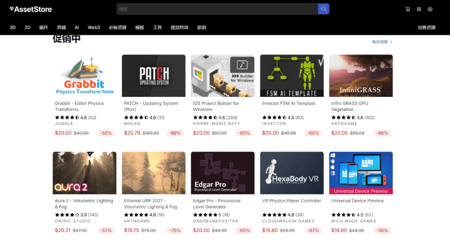Click publisher name ONDREJNEPOZITEK
Image resolution: width=450 pixels, height=239 pixels.
point(215,221)
